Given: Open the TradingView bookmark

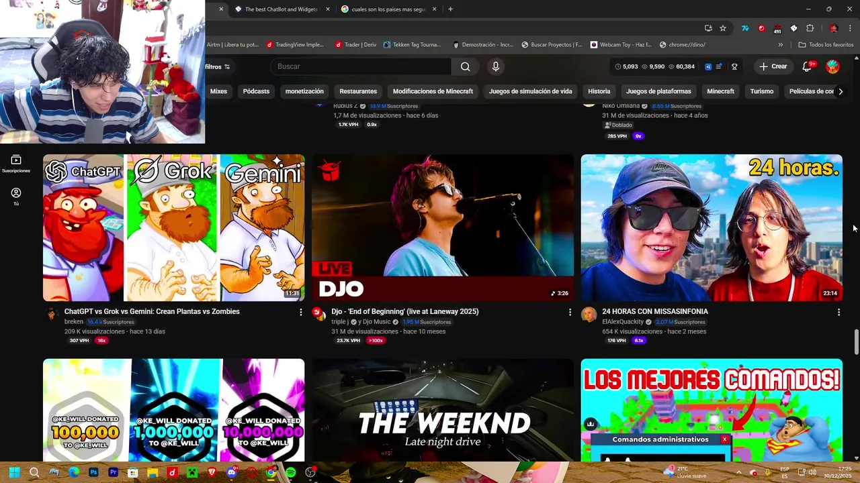Looking at the screenshot, I should point(295,45).
